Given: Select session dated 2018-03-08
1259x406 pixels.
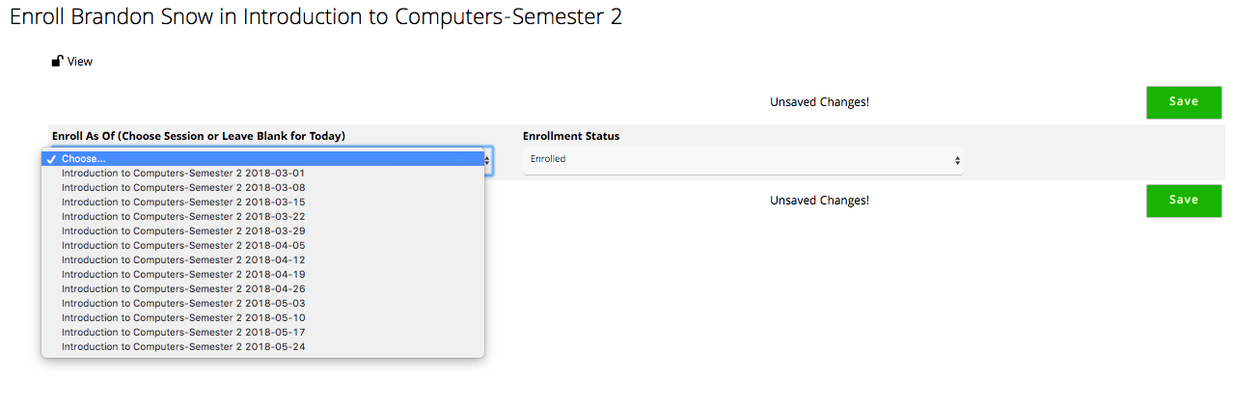Looking at the screenshot, I should click(x=262, y=188).
